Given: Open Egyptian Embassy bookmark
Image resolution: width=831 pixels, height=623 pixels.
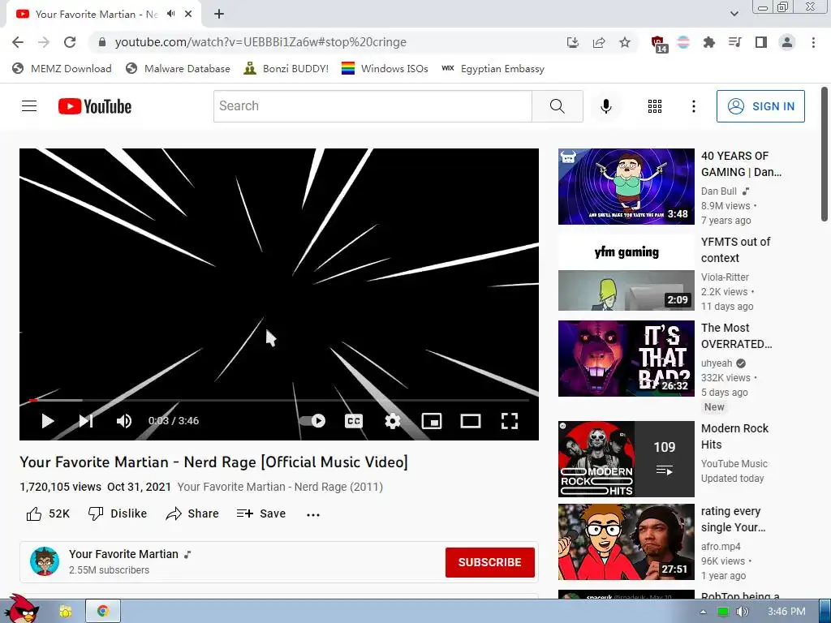Looking at the screenshot, I should pyautogui.click(x=493, y=68).
